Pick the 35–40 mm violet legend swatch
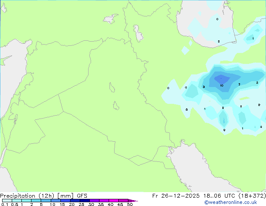 point(104,201)
